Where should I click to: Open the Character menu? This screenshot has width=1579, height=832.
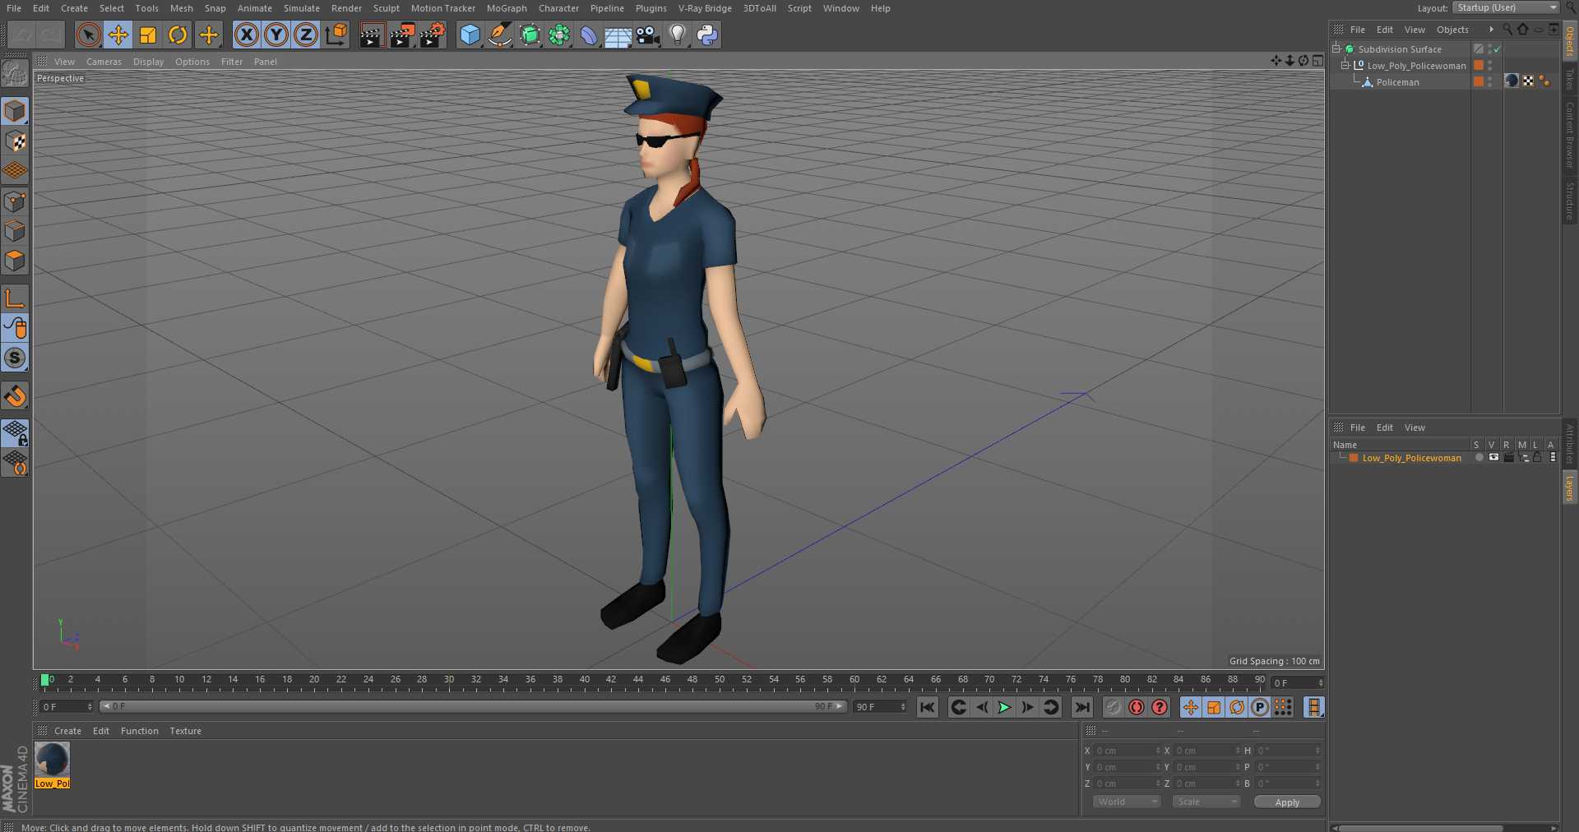(558, 8)
